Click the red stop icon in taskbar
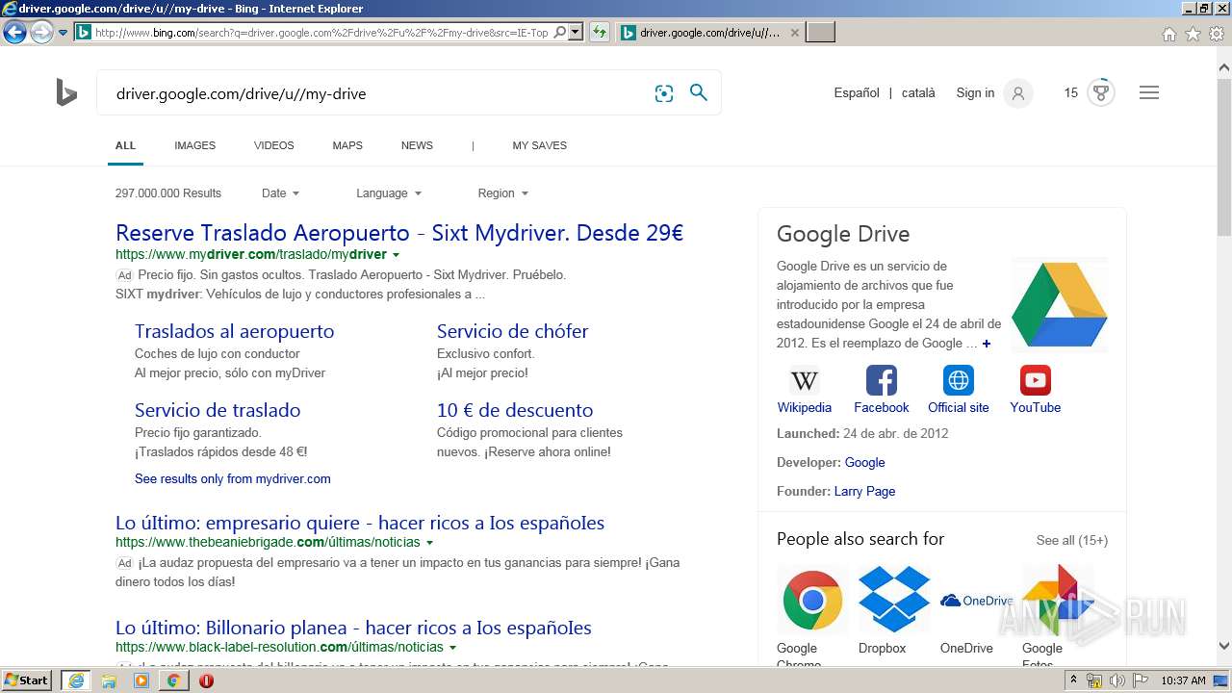This screenshot has width=1232, height=693. (206, 680)
